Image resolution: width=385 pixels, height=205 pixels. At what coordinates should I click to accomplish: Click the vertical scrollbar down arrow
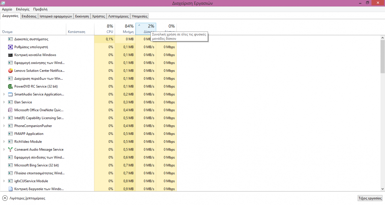click(382, 189)
